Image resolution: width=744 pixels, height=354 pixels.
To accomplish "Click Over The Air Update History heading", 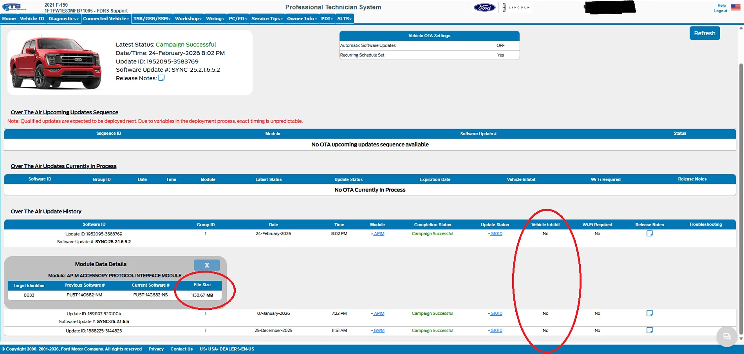I will pyautogui.click(x=46, y=211).
